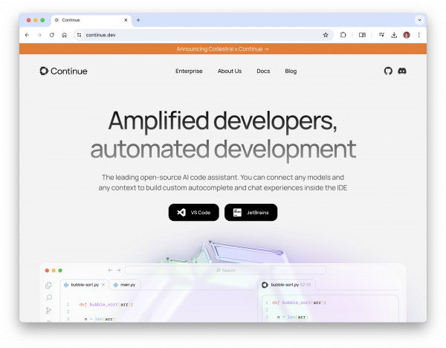Expand the tab search chevron

[418, 20]
